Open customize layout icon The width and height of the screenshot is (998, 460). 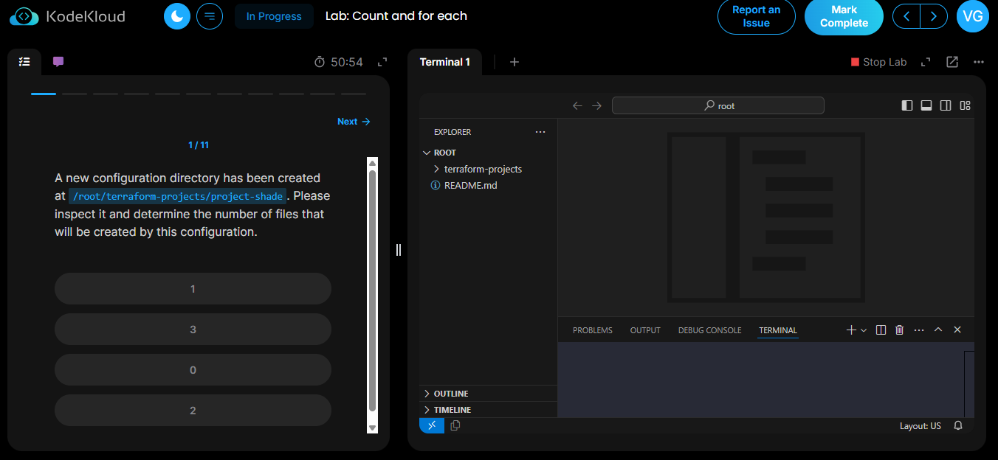click(x=965, y=105)
